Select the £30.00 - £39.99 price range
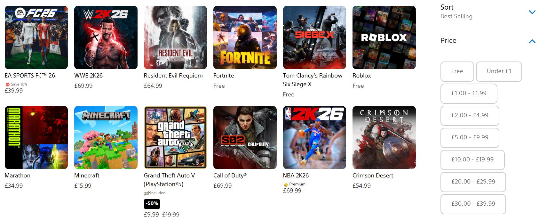Screen dimensions: 539x221 pyautogui.click(x=473, y=204)
